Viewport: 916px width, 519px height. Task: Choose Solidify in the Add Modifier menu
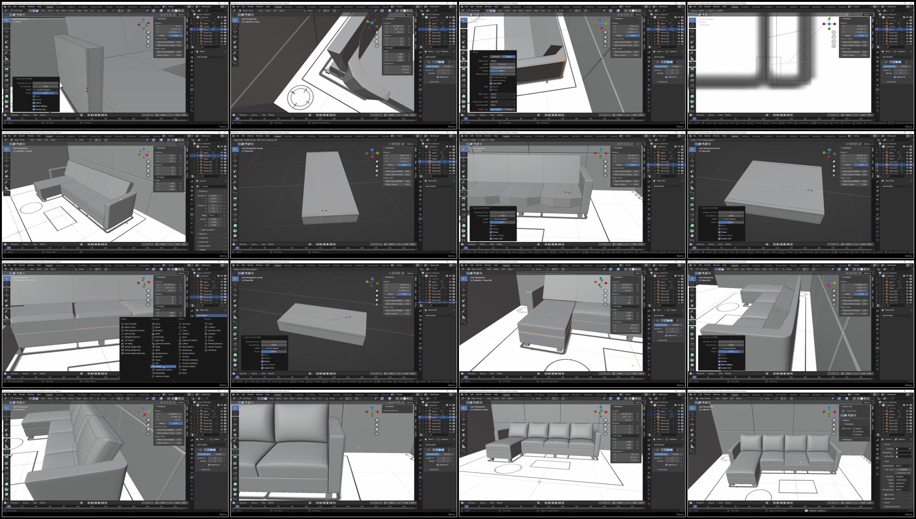[163, 367]
